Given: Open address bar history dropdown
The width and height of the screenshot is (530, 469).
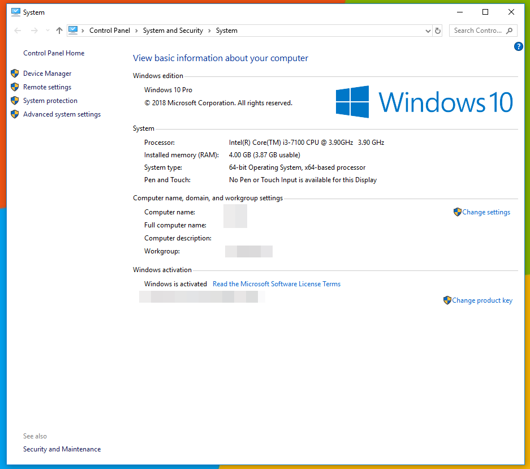Looking at the screenshot, I should (x=428, y=31).
